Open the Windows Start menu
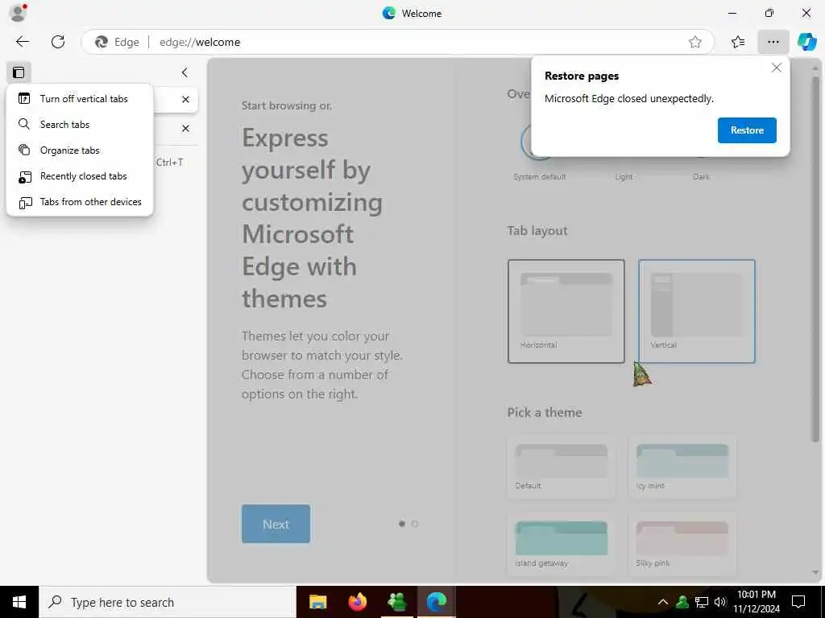Image resolution: width=825 pixels, height=618 pixels. [19, 602]
